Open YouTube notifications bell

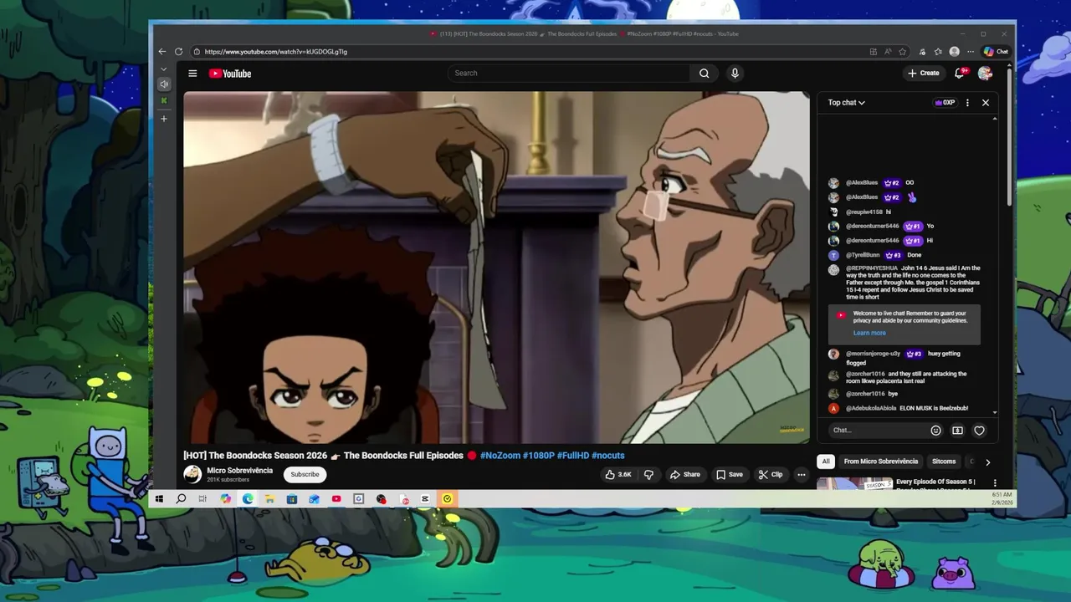point(960,74)
